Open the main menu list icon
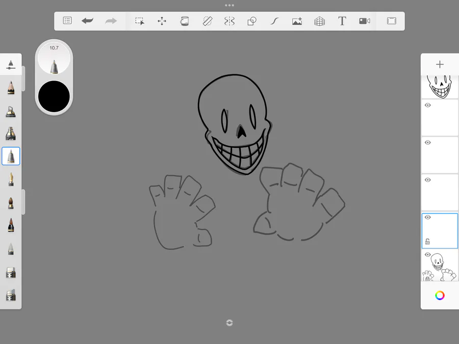The width and height of the screenshot is (459, 344). click(67, 21)
